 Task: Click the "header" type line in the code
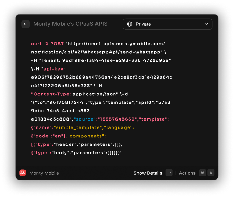click(x=77, y=144)
